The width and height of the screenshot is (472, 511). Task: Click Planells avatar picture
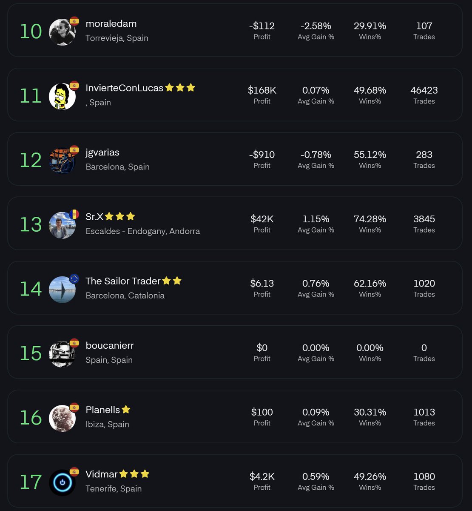[63, 418]
